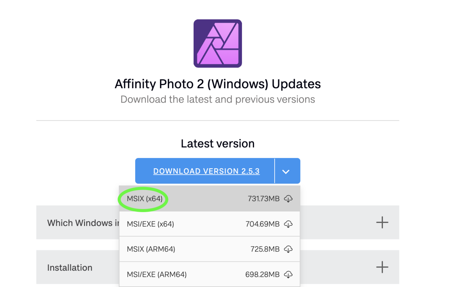Select the MSI/EXE (ARM64) installer label

(157, 275)
